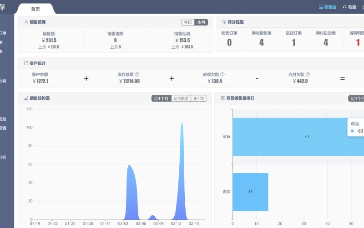Click x-axis date label 01-19
Viewport: 364px width, 228px height.
pos(35,223)
